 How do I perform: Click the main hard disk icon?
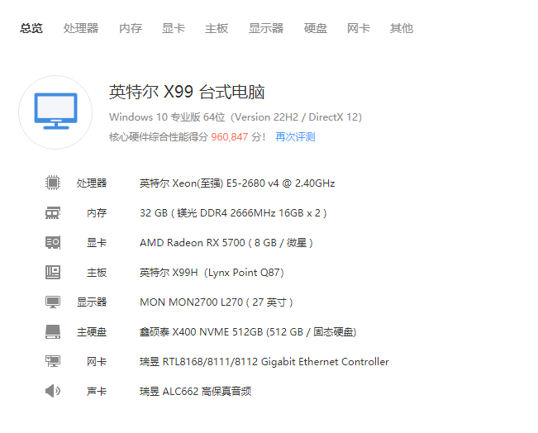(53, 331)
